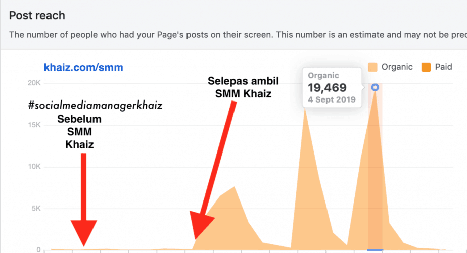Screen dimensions: 467x253
Task: Click the red arrowhead below Sebelum SMM Khaiz
Action: click(x=84, y=234)
